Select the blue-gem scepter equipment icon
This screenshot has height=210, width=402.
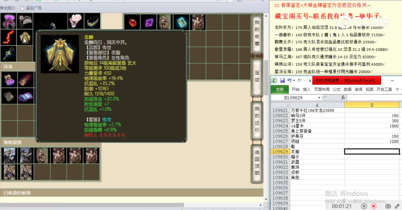8,54
